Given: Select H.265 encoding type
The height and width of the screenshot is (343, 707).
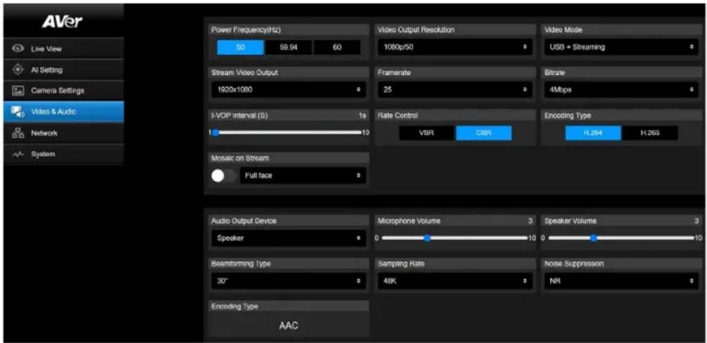Looking at the screenshot, I should [x=650, y=133].
